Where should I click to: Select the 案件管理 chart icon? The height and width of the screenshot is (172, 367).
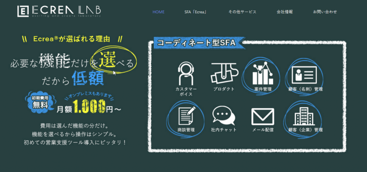pyautogui.click(x=263, y=73)
